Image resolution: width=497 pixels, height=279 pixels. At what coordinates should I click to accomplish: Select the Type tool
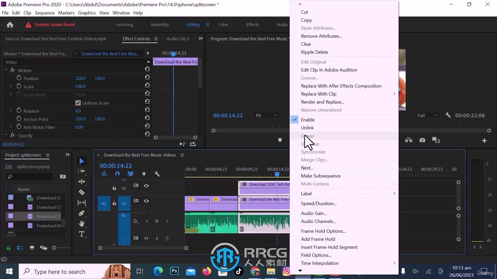(x=82, y=234)
